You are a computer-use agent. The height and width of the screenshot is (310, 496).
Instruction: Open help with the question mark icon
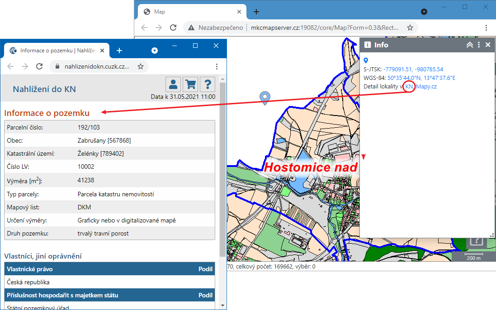(x=208, y=84)
